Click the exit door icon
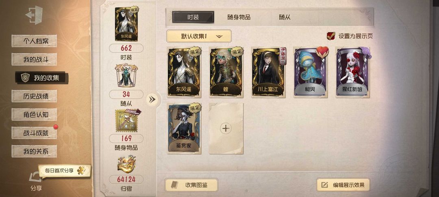 (x=34, y=15)
